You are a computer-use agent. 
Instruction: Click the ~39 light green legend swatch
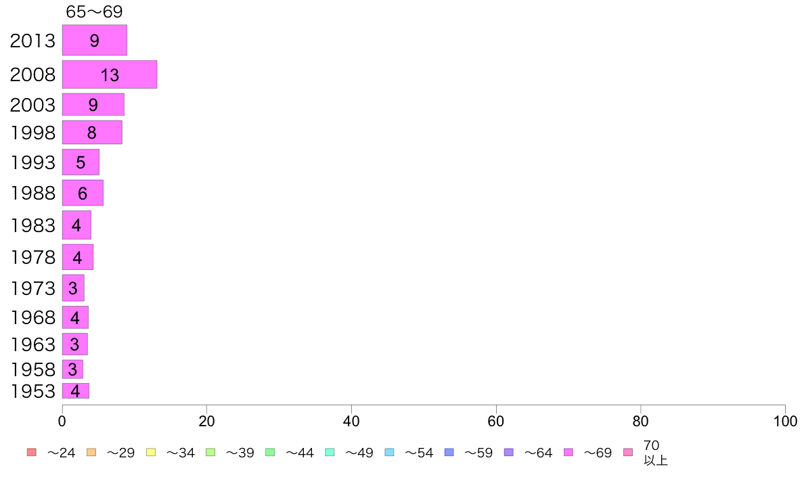tap(210, 453)
